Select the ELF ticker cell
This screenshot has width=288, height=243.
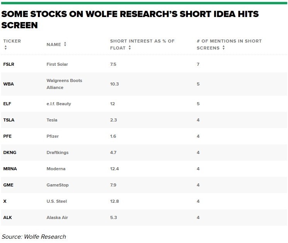coord(8,104)
